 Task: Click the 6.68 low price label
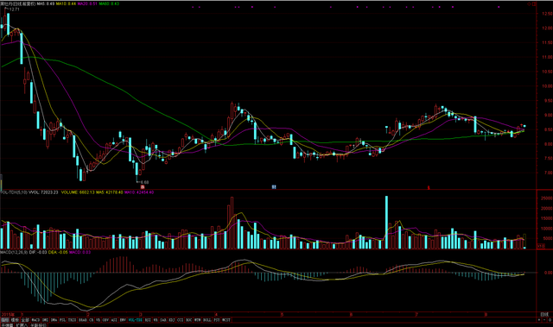click(x=144, y=182)
